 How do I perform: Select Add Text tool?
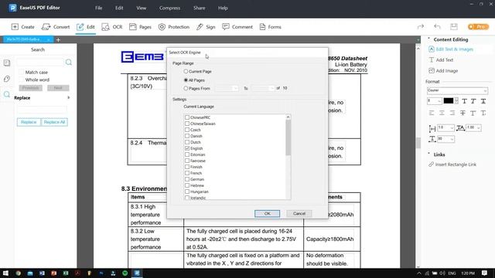(441, 60)
